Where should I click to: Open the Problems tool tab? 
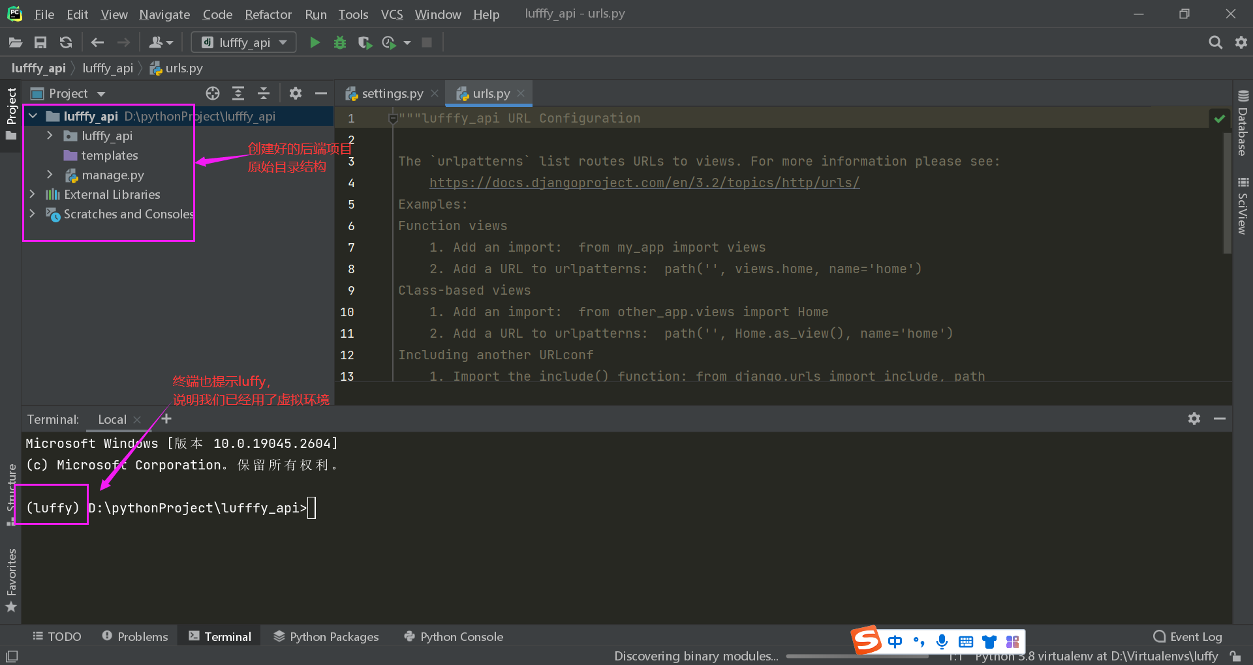135,636
